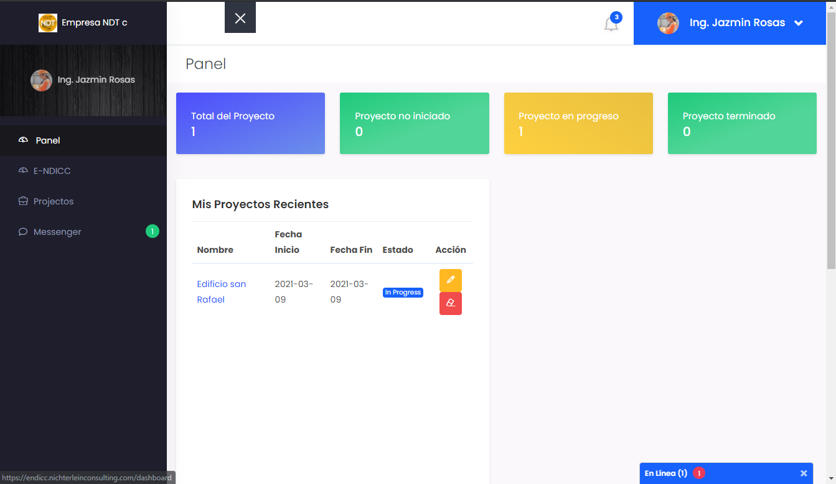Click the NDT company logo
The height and width of the screenshot is (484, 836).
[x=48, y=23]
